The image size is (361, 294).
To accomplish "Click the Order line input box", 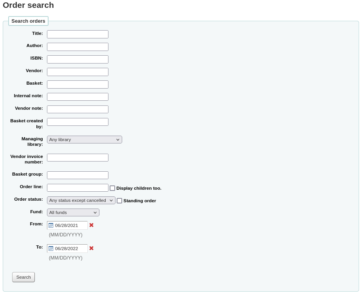I will click(78, 188).
